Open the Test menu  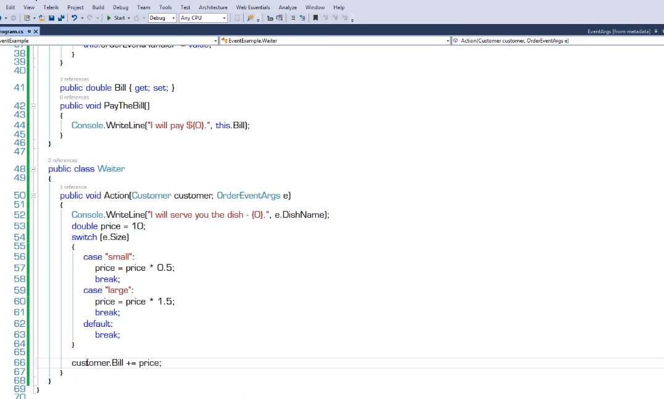(186, 7)
